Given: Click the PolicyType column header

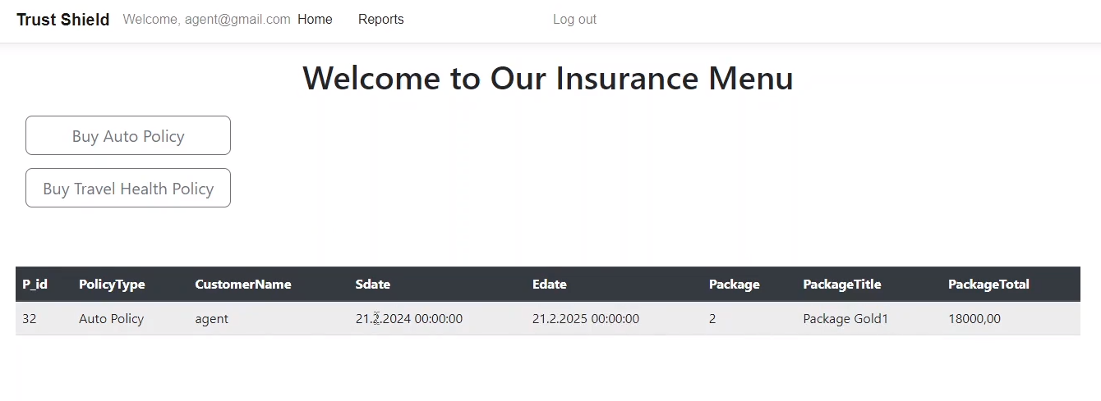Looking at the screenshot, I should point(112,285).
